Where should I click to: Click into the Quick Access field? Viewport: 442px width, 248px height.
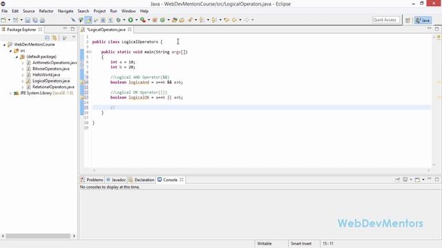coord(385,20)
